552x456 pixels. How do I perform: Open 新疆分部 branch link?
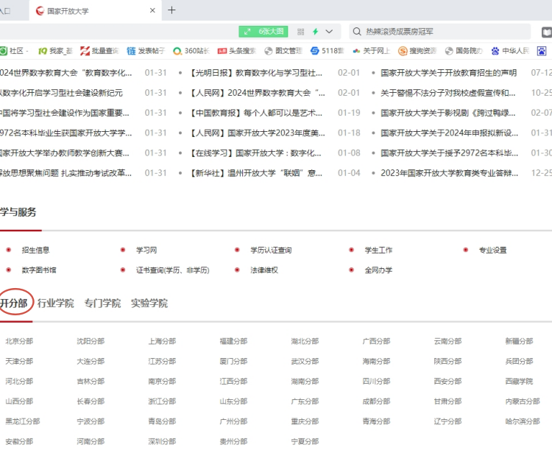click(520, 341)
